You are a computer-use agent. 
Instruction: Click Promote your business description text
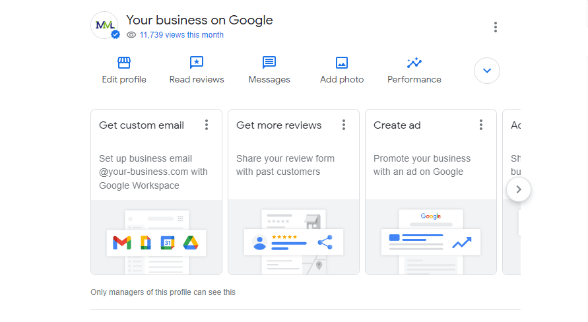[x=422, y=166]
